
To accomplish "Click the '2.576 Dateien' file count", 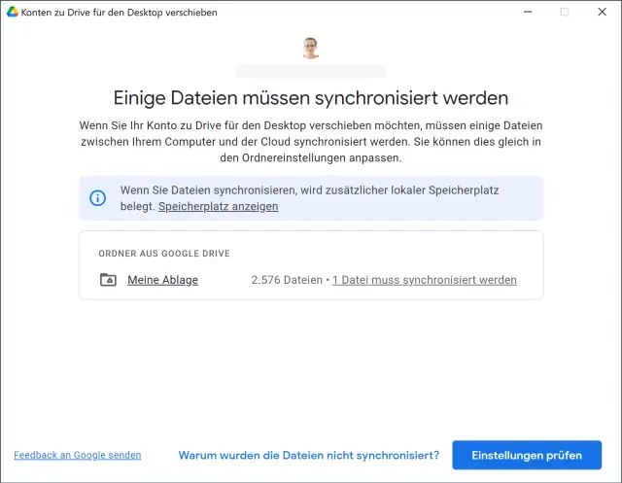I will 287,280.
